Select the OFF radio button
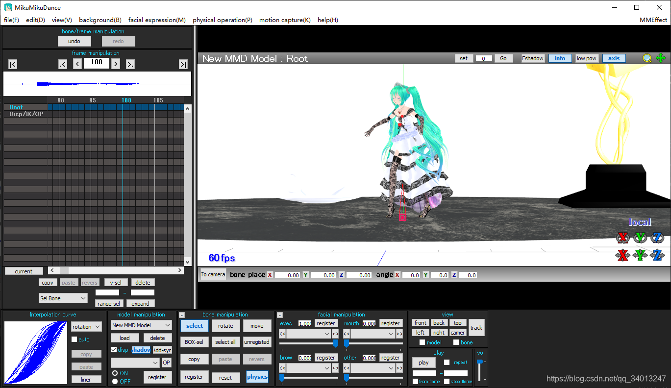This screenshot has height=388, width=671. coord(115,381)
